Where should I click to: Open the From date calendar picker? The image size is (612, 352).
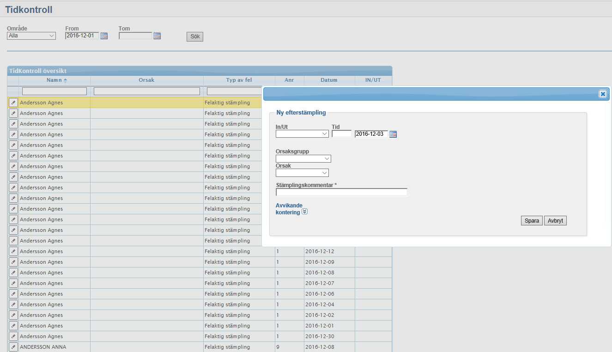(x=104, y=36)
